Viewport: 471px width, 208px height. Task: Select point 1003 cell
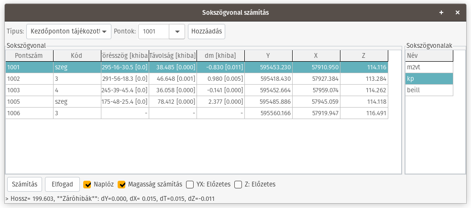29,90
